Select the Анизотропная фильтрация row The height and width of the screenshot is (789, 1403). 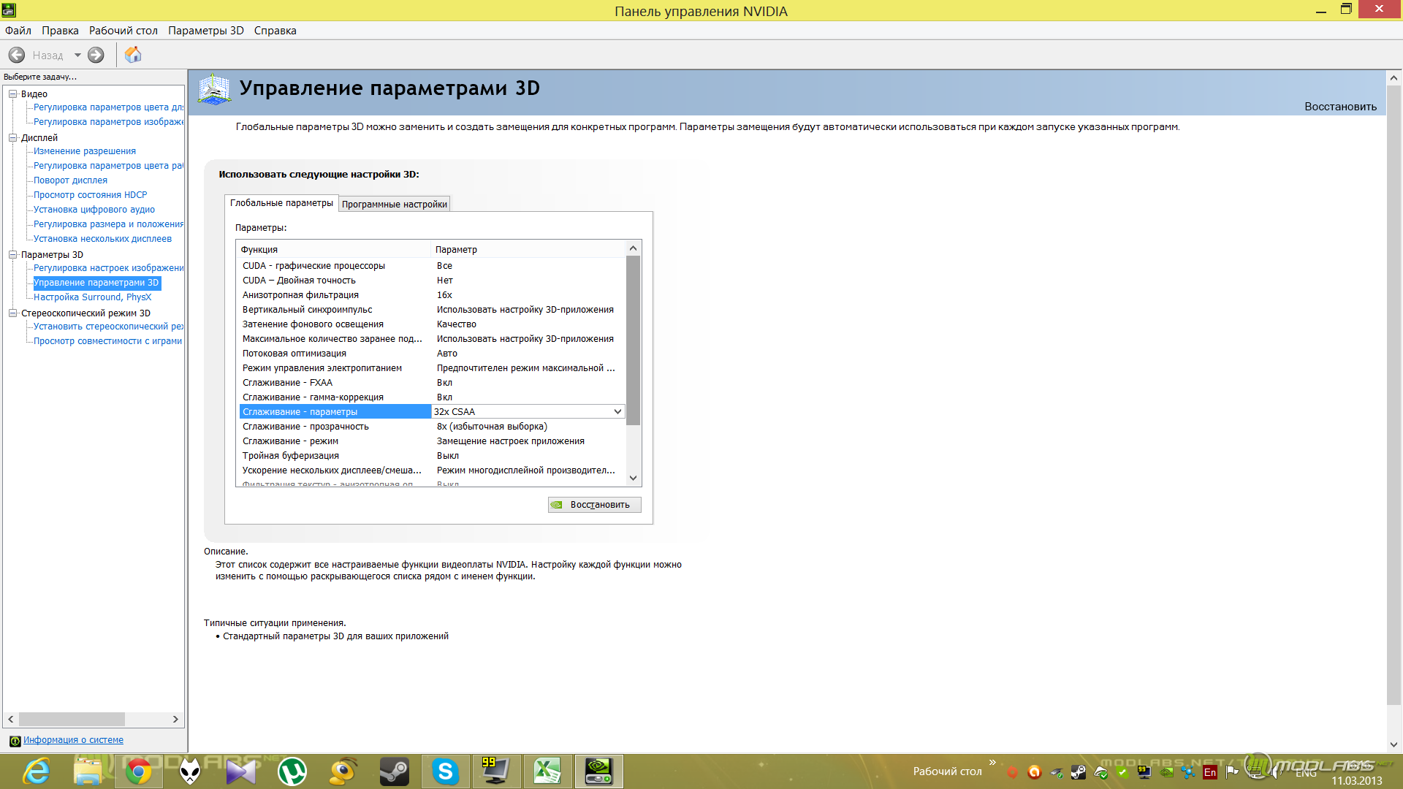300,295
